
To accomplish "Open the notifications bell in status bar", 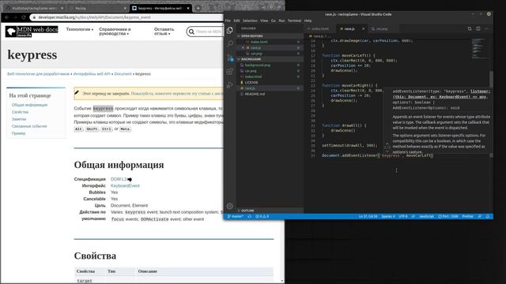I will 488,216.
